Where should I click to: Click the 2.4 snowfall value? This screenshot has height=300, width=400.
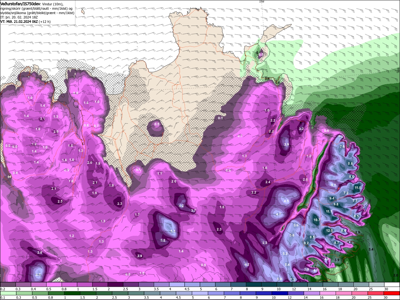click(x=268, y=182)
